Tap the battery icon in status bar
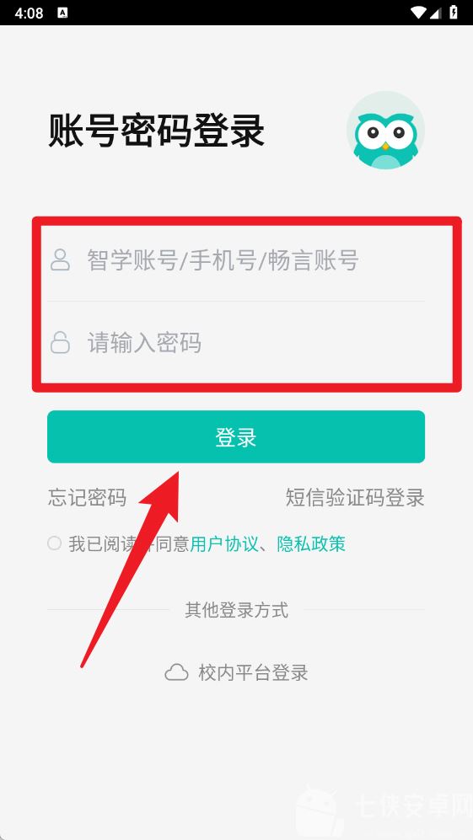Viewport: 473px width, 840px height. pos(454,13)
